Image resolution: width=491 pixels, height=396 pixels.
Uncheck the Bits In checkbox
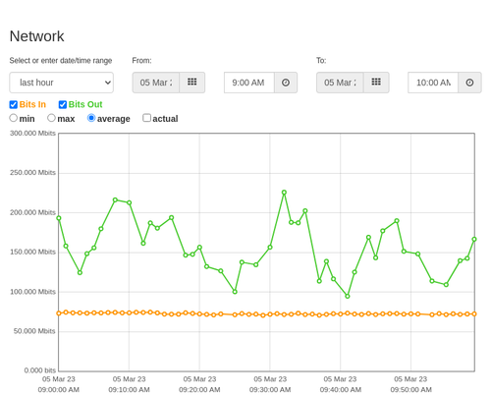click(x=14, y=104)
